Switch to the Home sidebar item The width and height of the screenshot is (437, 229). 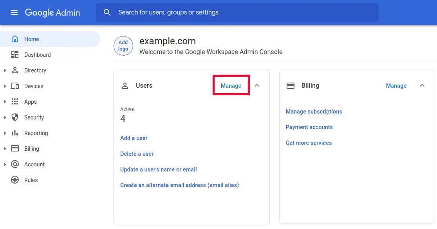[31, 39]
